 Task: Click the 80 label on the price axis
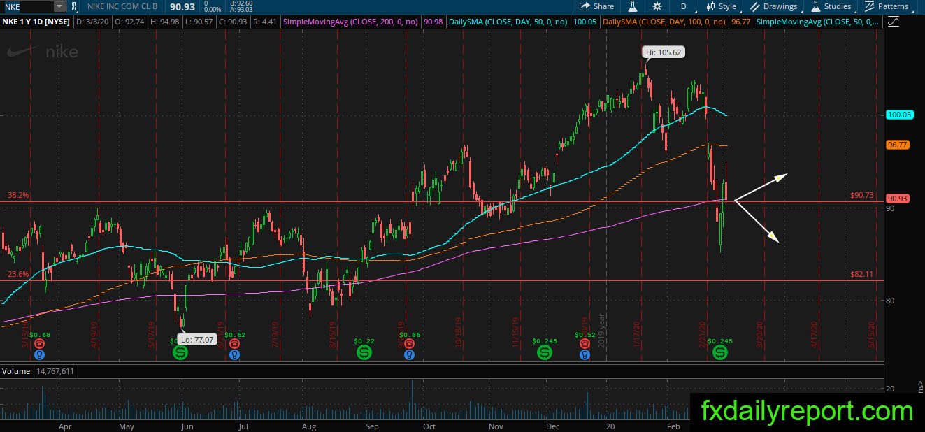(890, 300)
